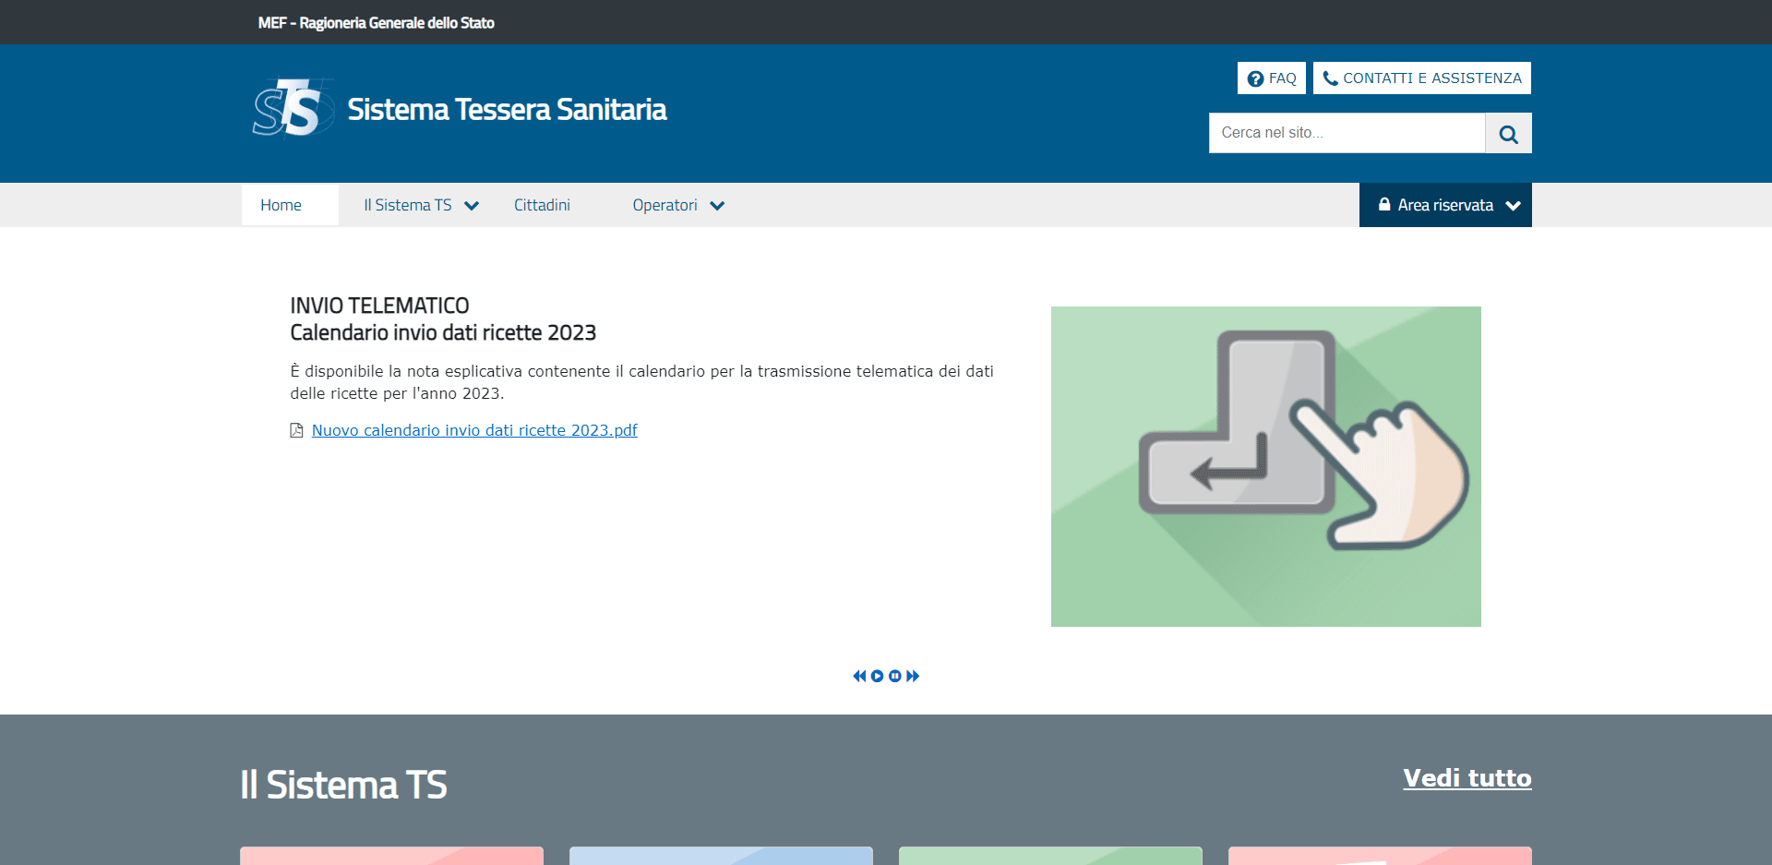
Task: Click the enter-key illustration image
Action: [x=1265, y=466]
